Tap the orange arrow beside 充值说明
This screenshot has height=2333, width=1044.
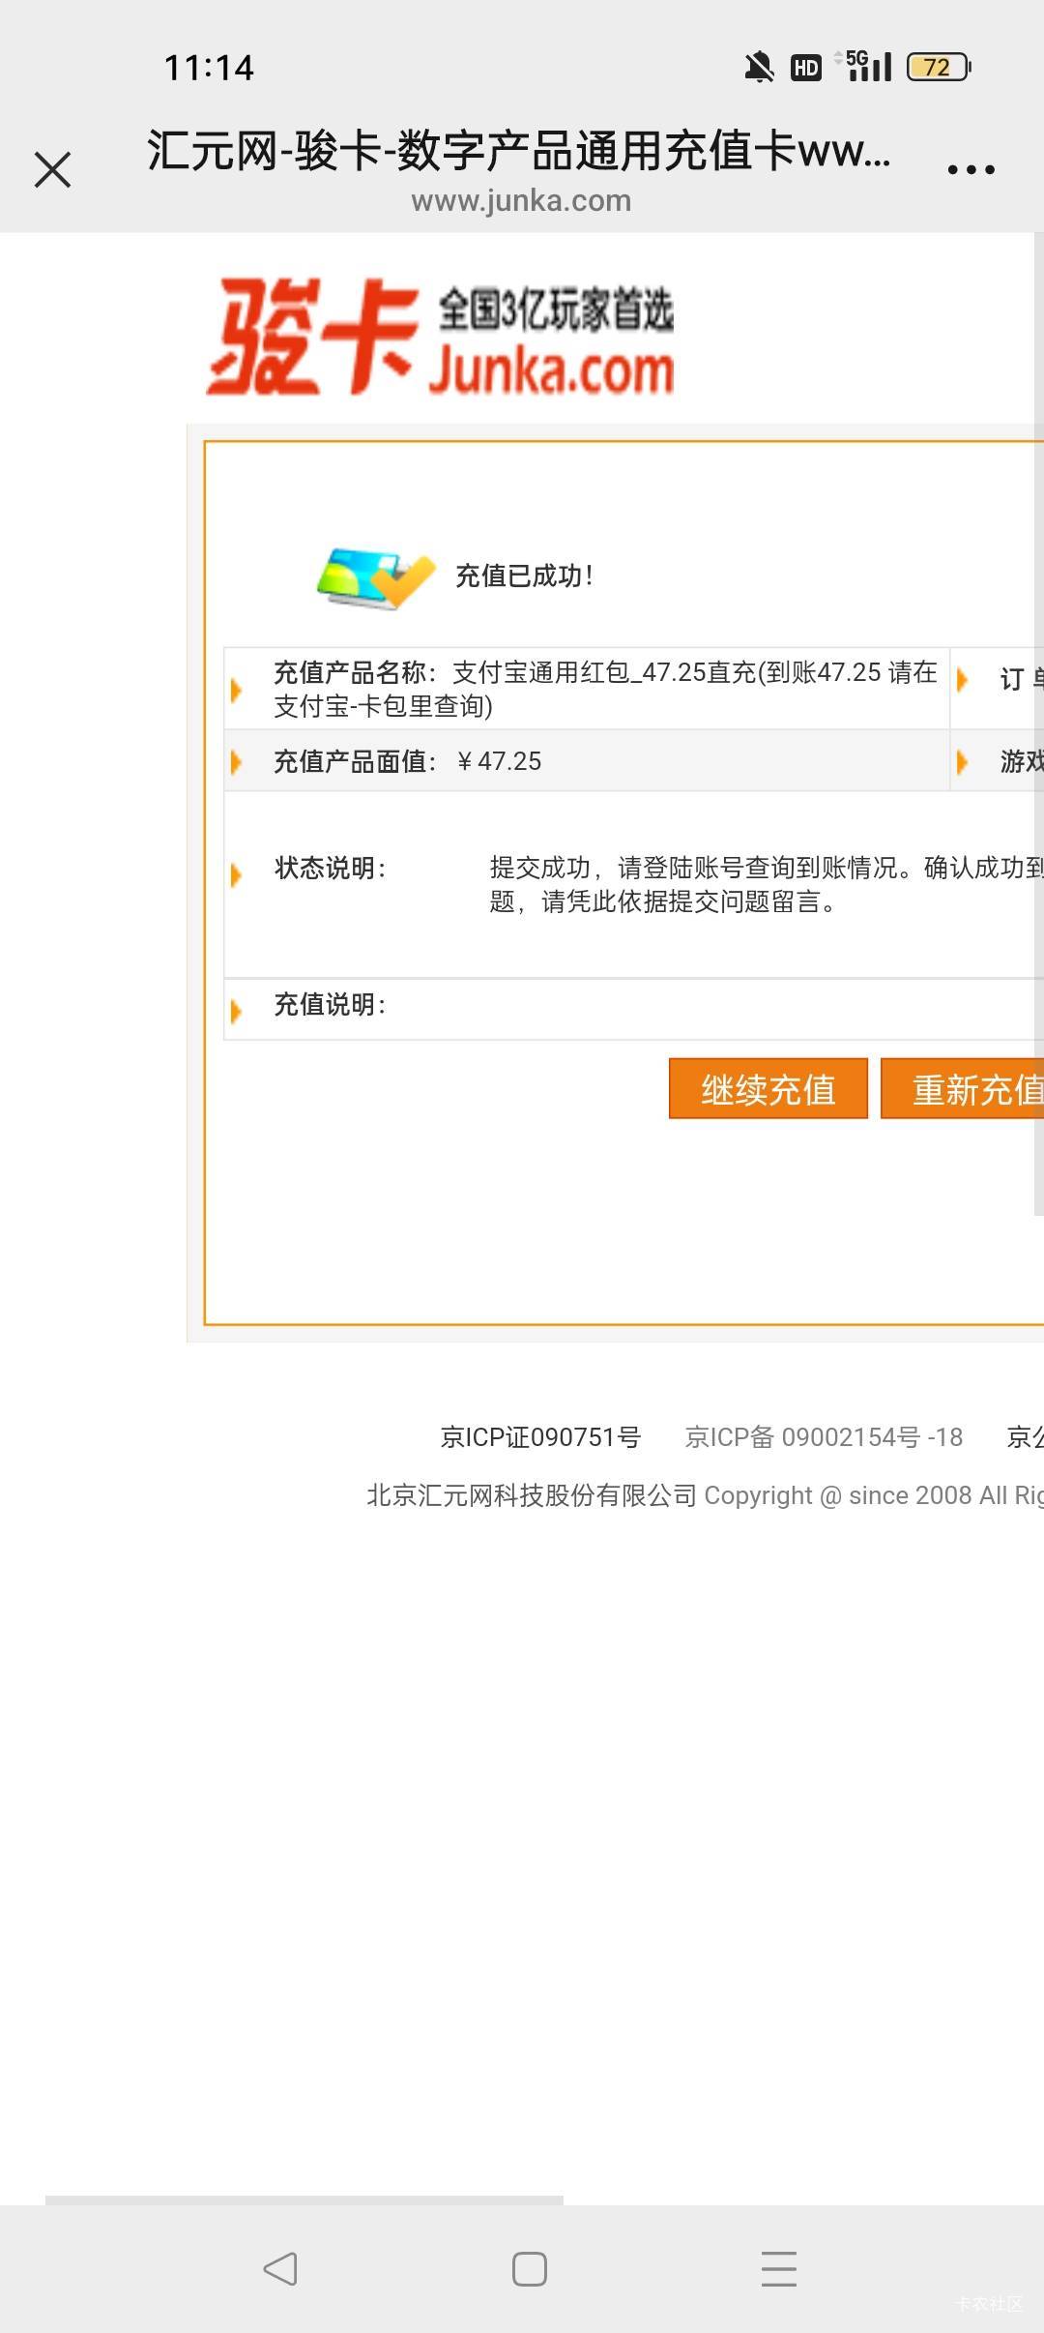pos(236,1011)
